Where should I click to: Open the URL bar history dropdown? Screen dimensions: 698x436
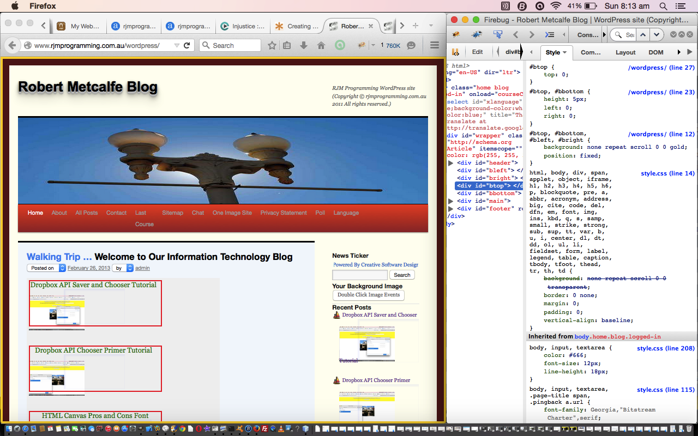click(x=177, y=45)
